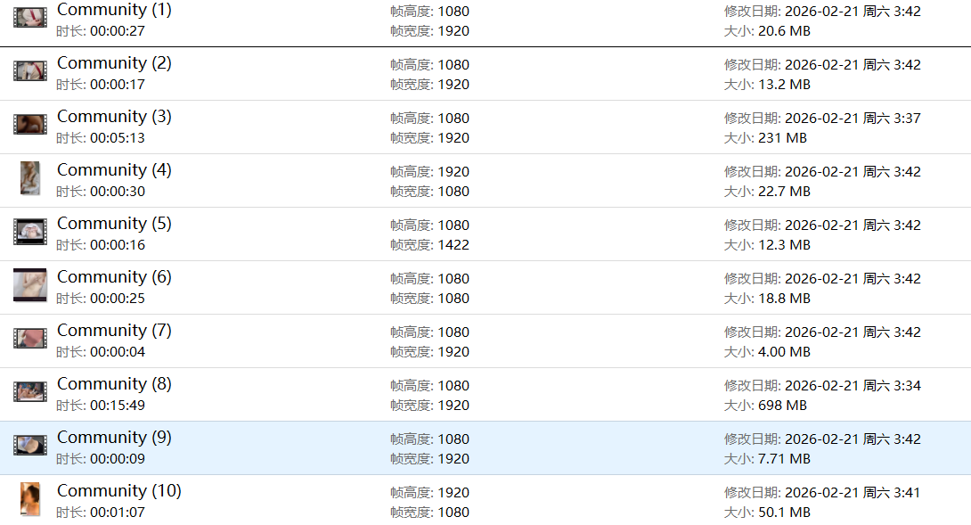Click the Community (10) portrait video thumbnail

tap(30, 499)
